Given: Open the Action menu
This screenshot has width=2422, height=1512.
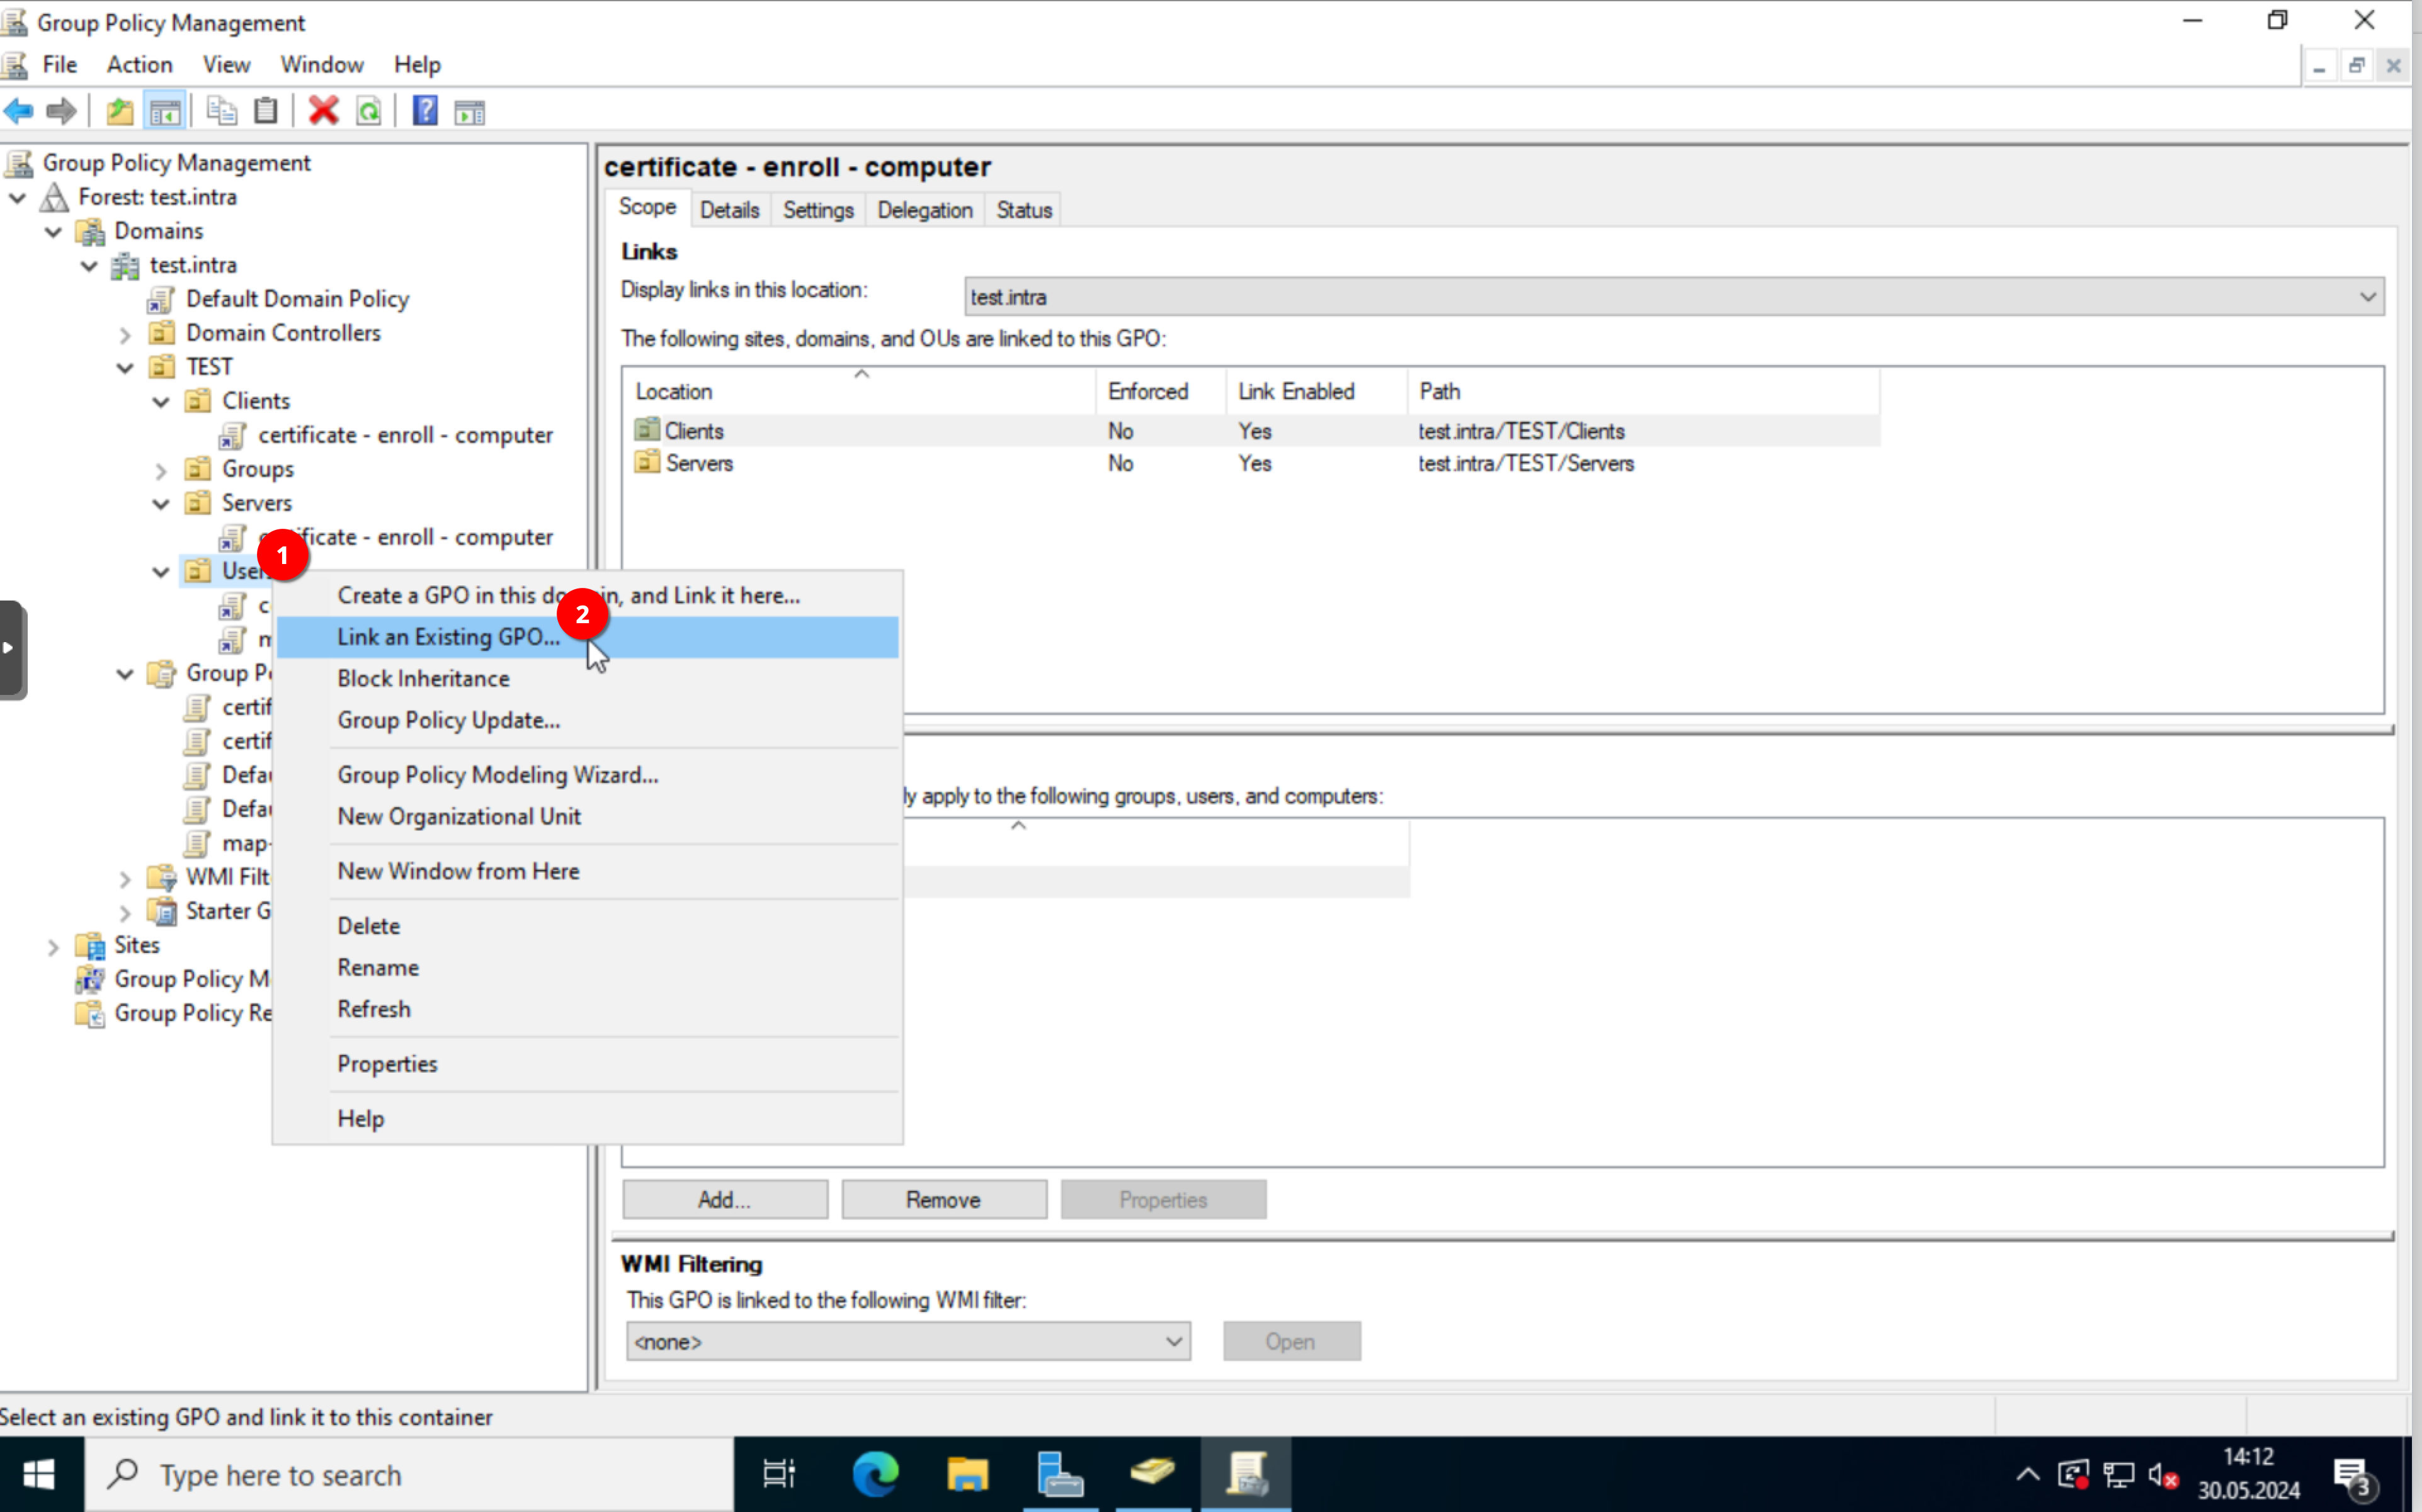Looking at the screenshot, I should click(x=140, y=65).
